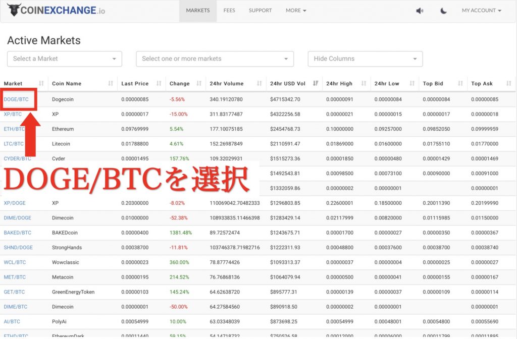Sort the table by Change column icon
The image size is (517, 339).
coord(199,83)
